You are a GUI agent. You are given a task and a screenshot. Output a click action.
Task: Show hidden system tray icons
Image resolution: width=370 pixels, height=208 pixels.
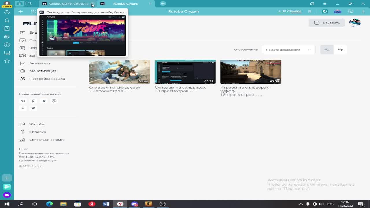point(301,204)
